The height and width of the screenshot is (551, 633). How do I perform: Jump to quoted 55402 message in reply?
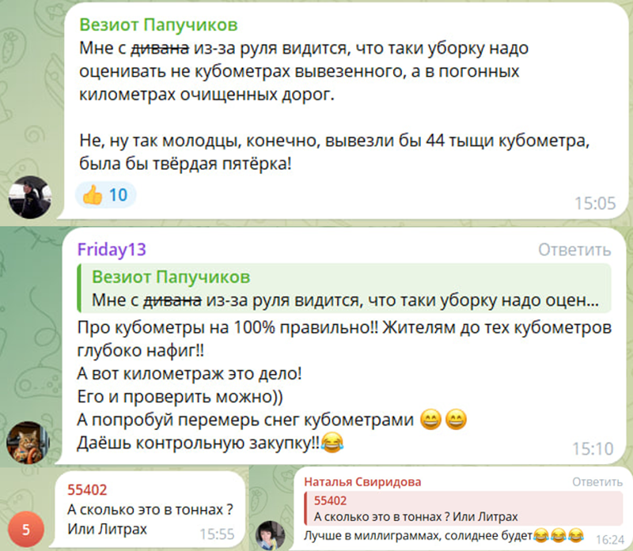coord(463,508)
